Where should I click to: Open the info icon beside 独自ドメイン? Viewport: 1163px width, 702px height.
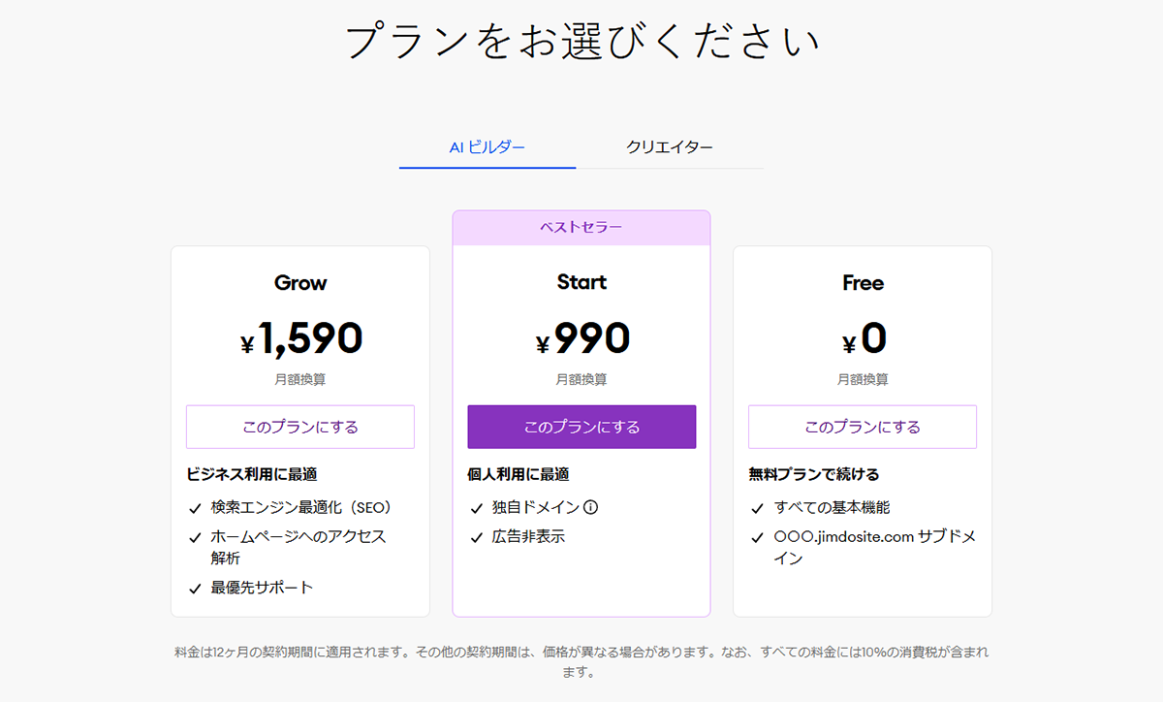coord(591,507)
